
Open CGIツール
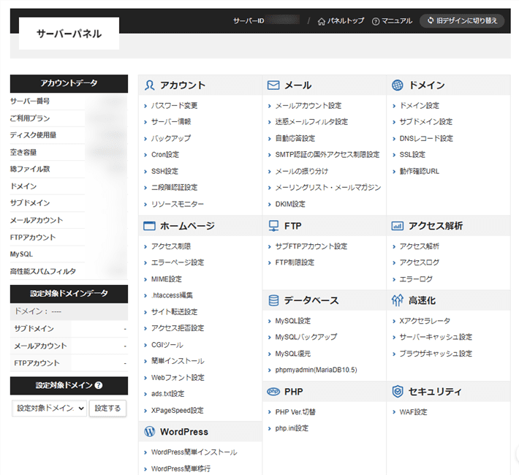point(167,345)
